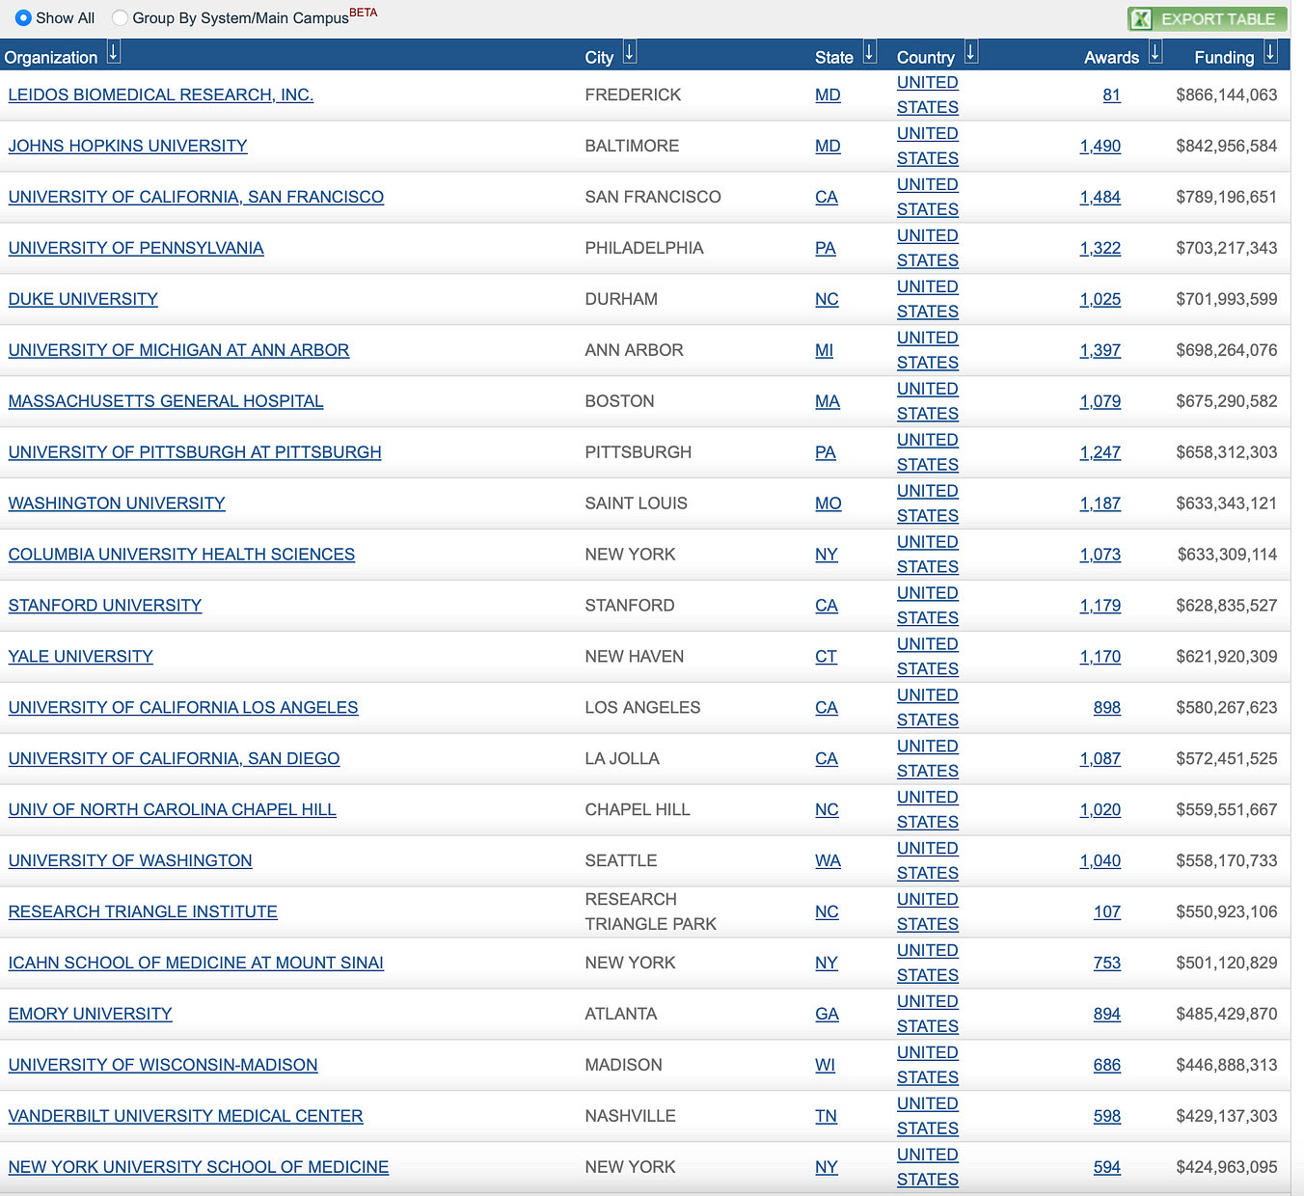
Task: Open University of California, San Francisco link
Action: 196,197
